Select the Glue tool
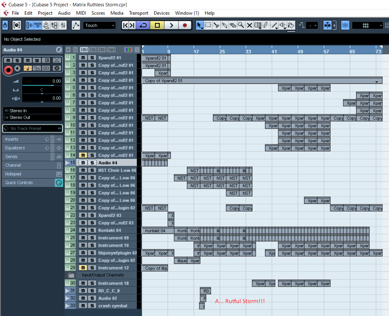The image size is (389, 316). [224, 25]
